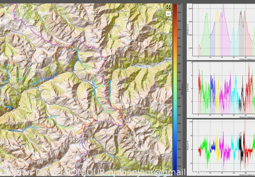The height and width of the screenshot is (177, 255).
Task: Click the orange marker on the left-side track
Action: point(14,62)
